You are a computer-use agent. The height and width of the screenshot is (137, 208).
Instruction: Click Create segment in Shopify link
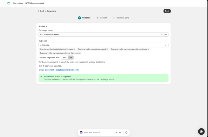coord(67,70)
